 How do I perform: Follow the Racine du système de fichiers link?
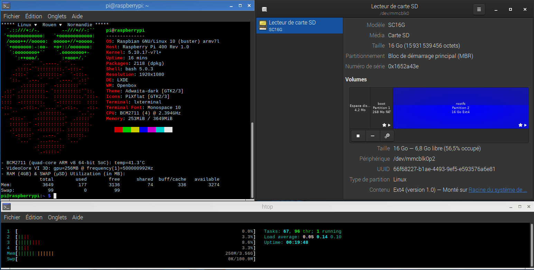(498, 190)
